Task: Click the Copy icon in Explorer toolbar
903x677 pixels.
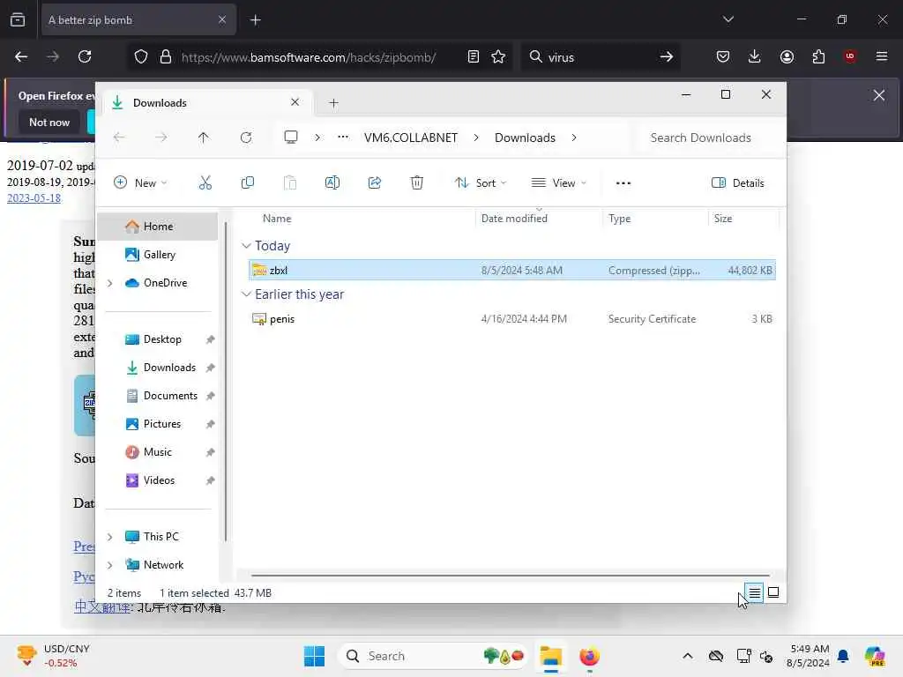Action: 248,183
